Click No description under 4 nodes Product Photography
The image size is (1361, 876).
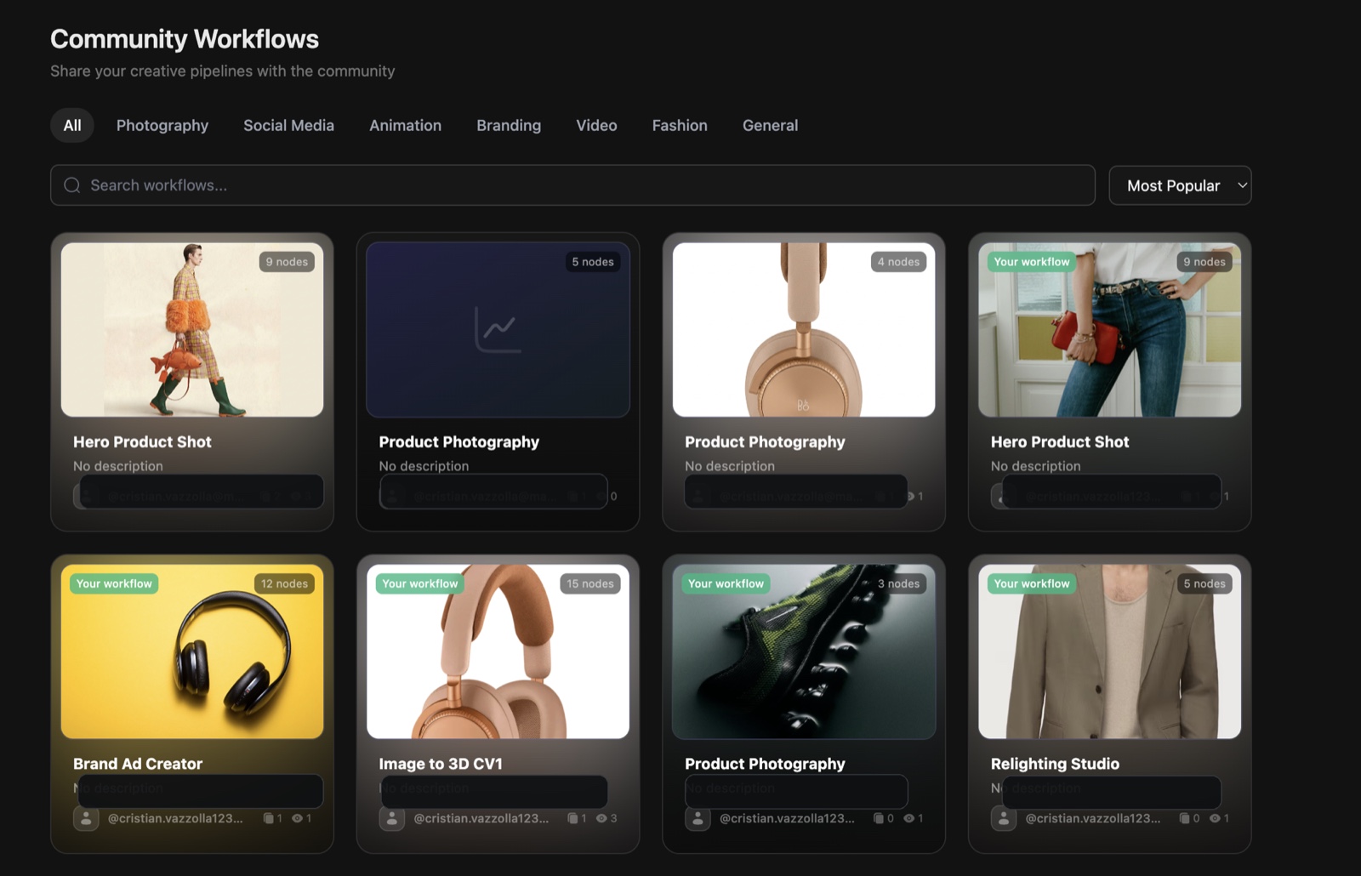[x=730, y=466]
